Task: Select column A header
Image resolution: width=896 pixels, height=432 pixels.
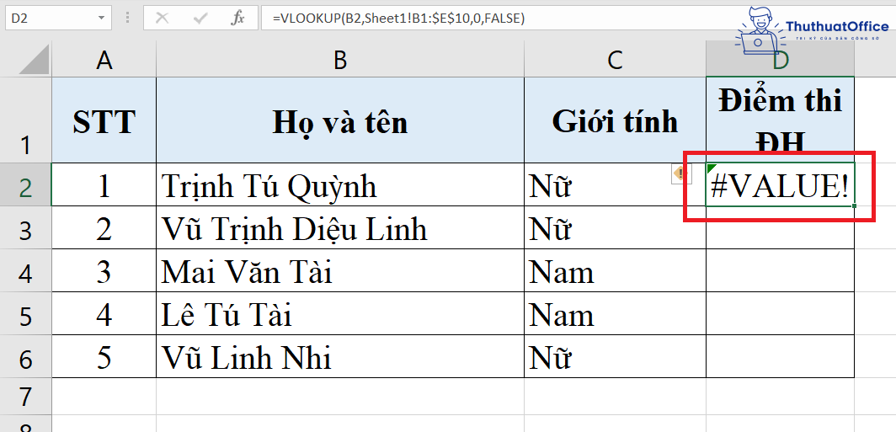Action: pyautogui.click(x=104, y=60)
